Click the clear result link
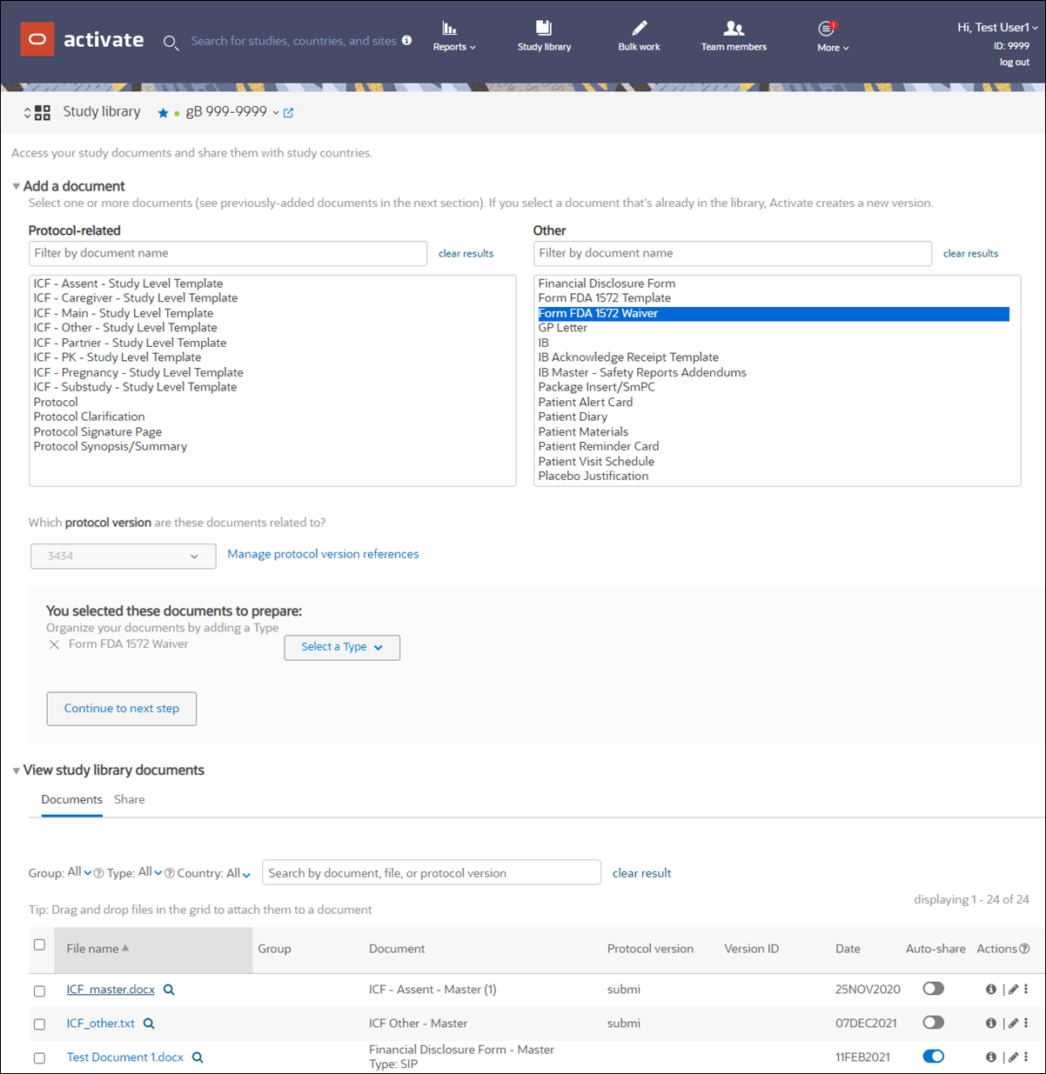This screenshot has height=1074, width=1046. point(641,873)
